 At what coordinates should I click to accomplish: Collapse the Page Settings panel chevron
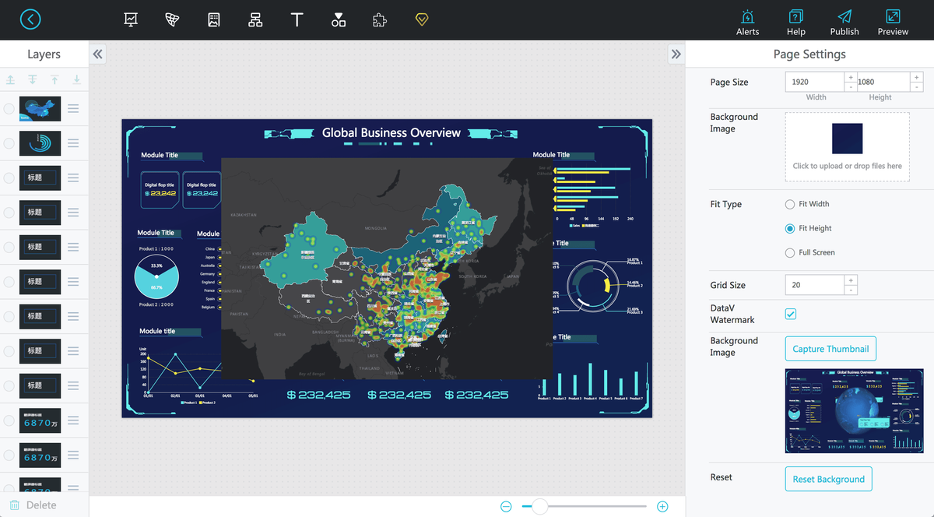[676, 54]
